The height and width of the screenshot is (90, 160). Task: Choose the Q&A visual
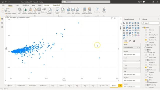click(127, 35)
